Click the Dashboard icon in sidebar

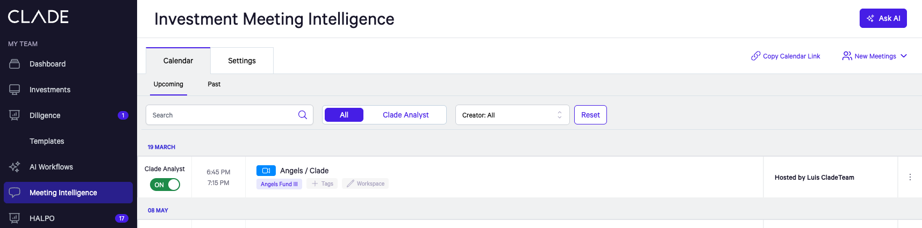point(15,64)
